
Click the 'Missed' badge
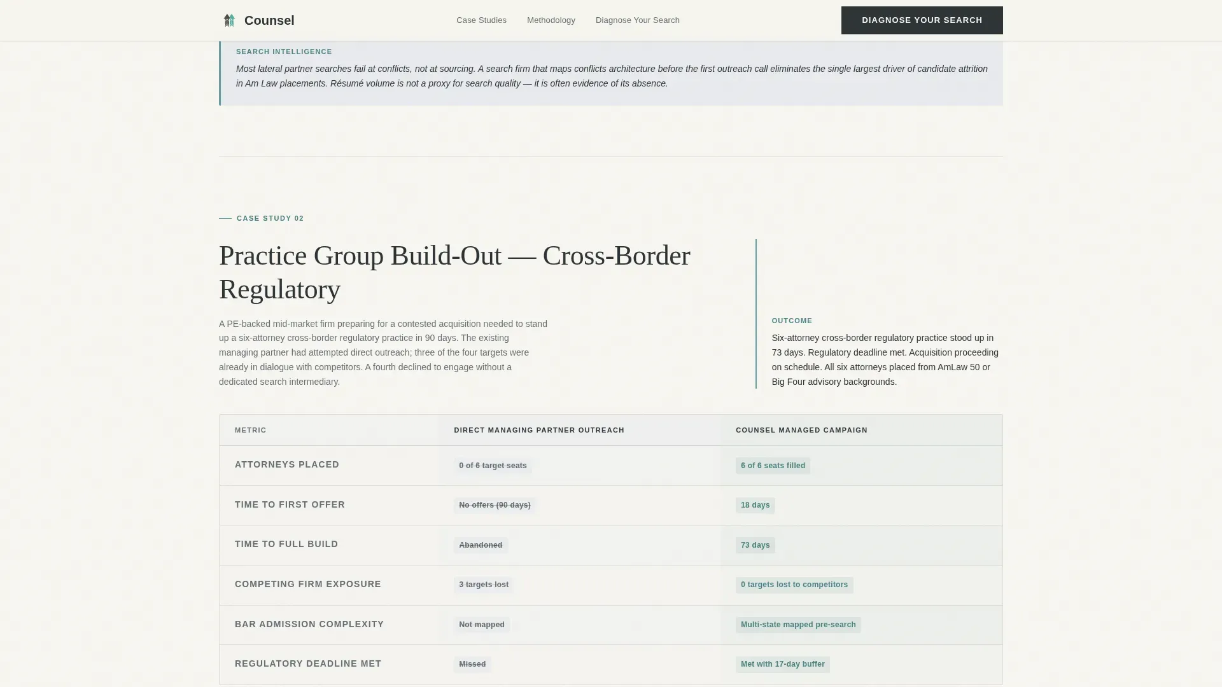[472, 664]
